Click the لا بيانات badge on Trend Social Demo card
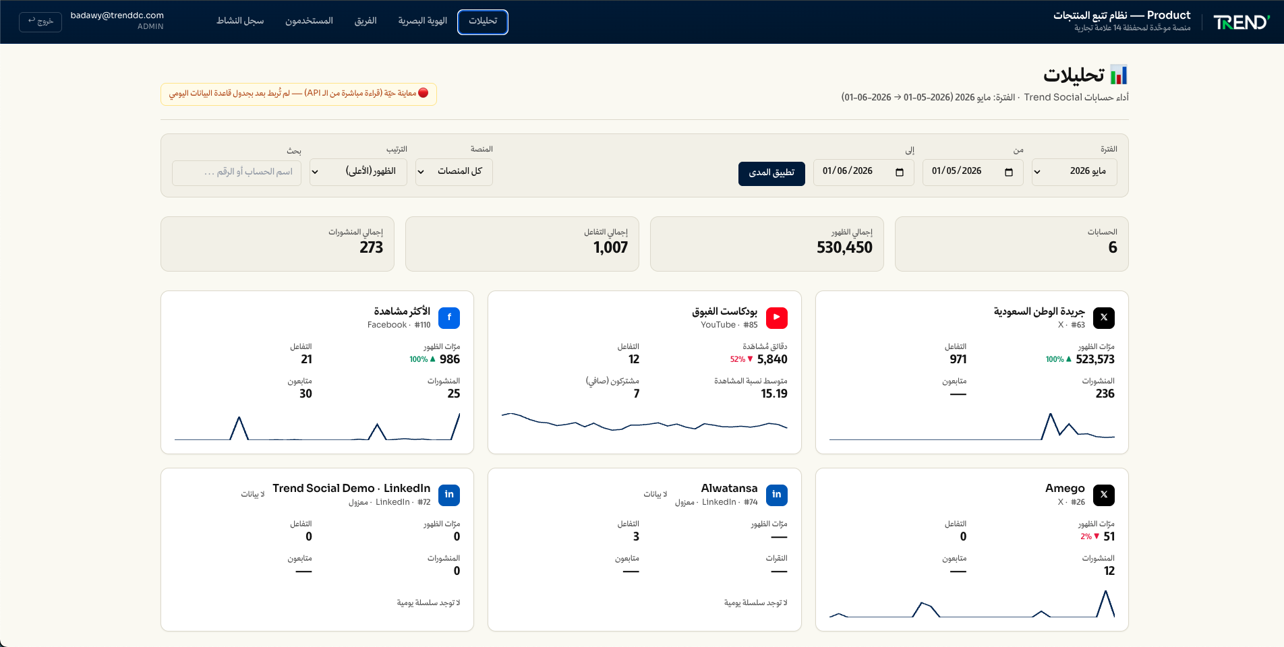This screenshot has width=1284, height=647. tap(253, 494)
